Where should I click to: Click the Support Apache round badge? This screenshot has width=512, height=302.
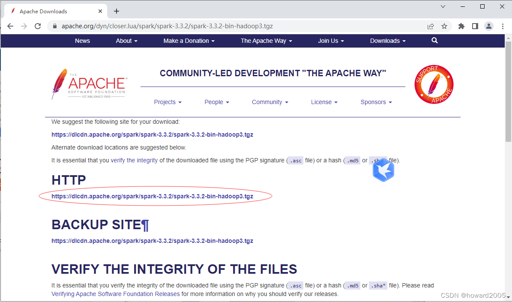[434, 84]
